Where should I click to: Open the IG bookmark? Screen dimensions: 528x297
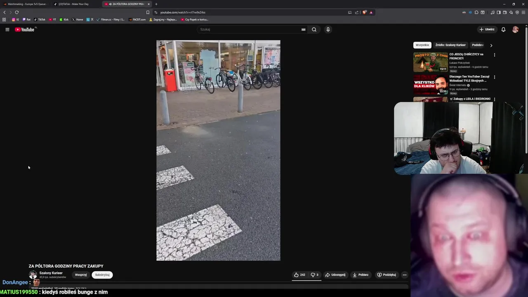(x=15, y=19)
